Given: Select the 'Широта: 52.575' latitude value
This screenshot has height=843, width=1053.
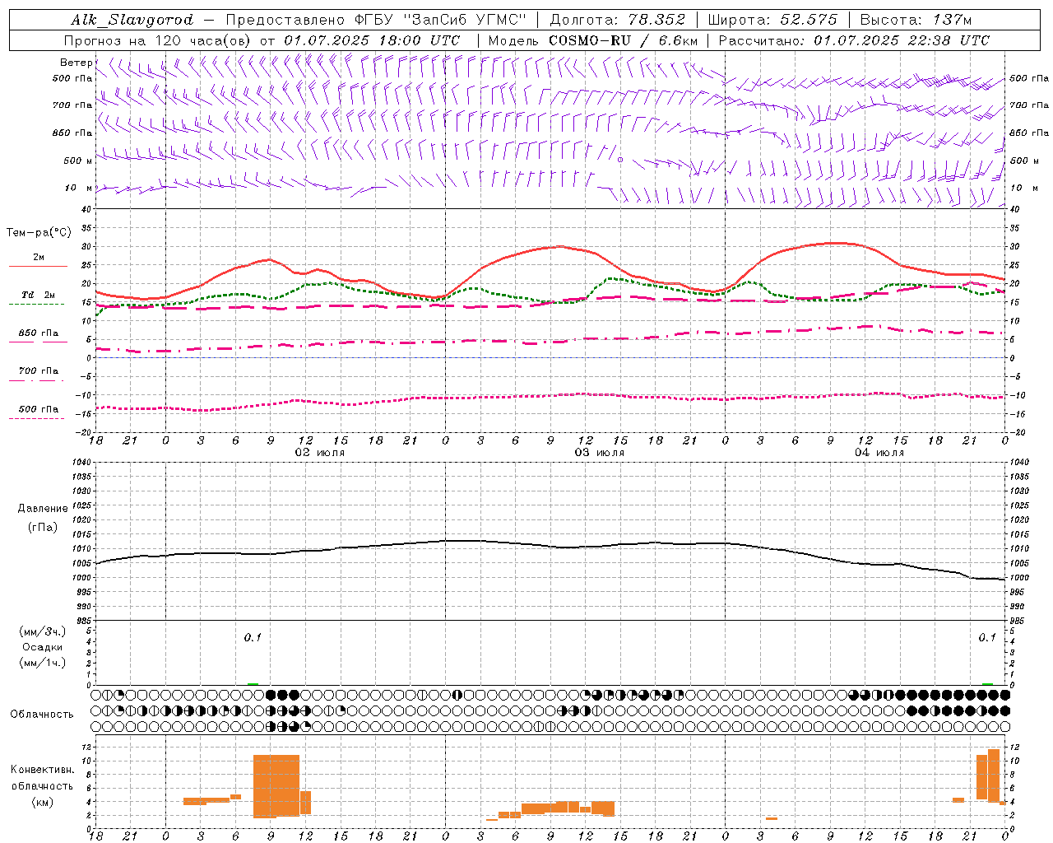Looking at the screenshot, I should [x=772, y=20].
